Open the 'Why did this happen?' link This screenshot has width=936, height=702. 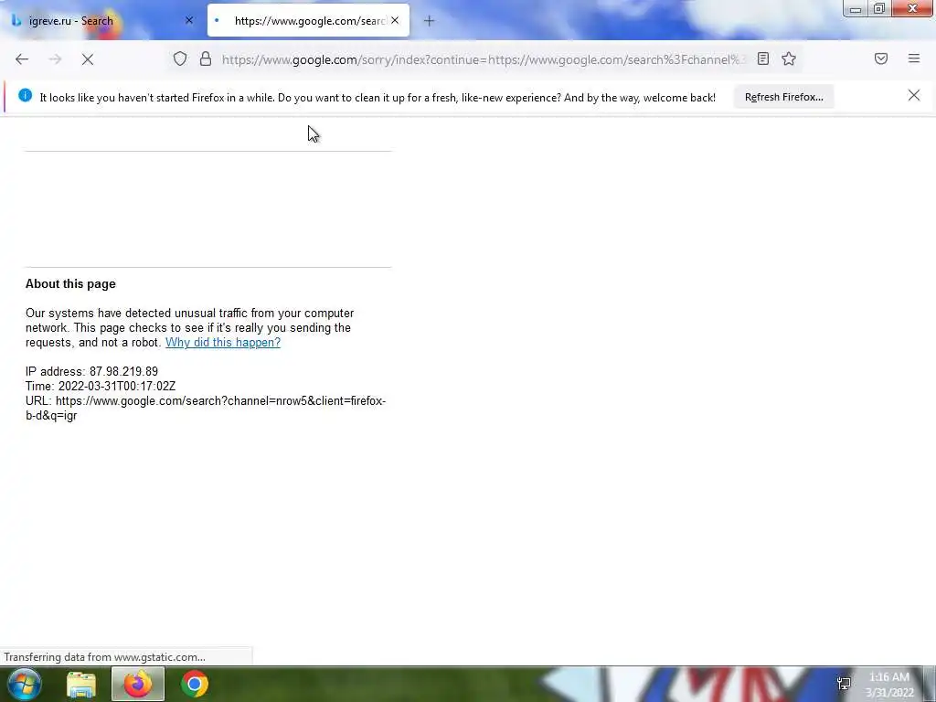[223, 342]
